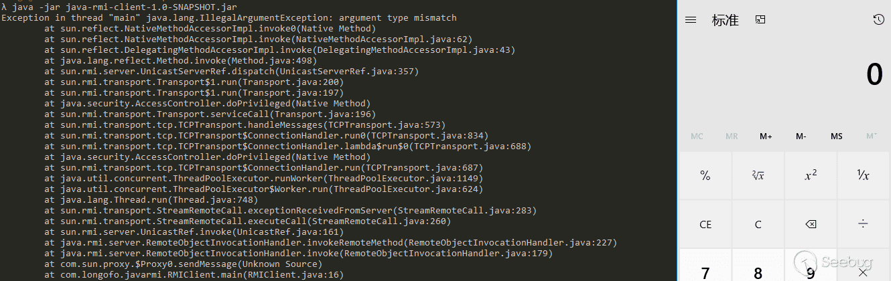Open the calculator hamburger navigation menu

tap(691, 20)
